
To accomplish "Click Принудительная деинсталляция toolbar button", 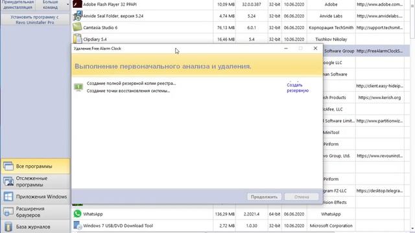I will (18, 5).
